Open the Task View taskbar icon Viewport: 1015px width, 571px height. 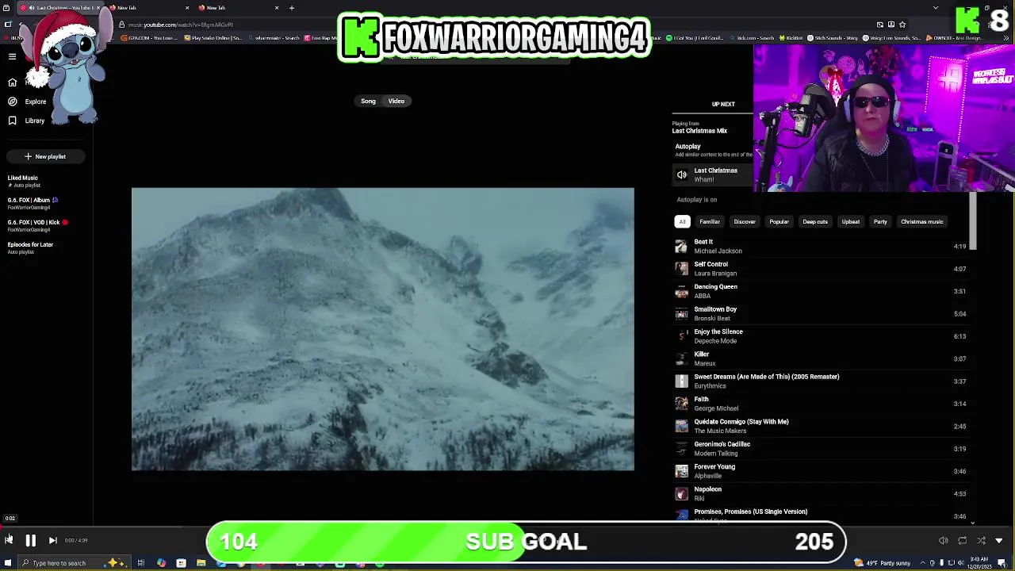140,563
